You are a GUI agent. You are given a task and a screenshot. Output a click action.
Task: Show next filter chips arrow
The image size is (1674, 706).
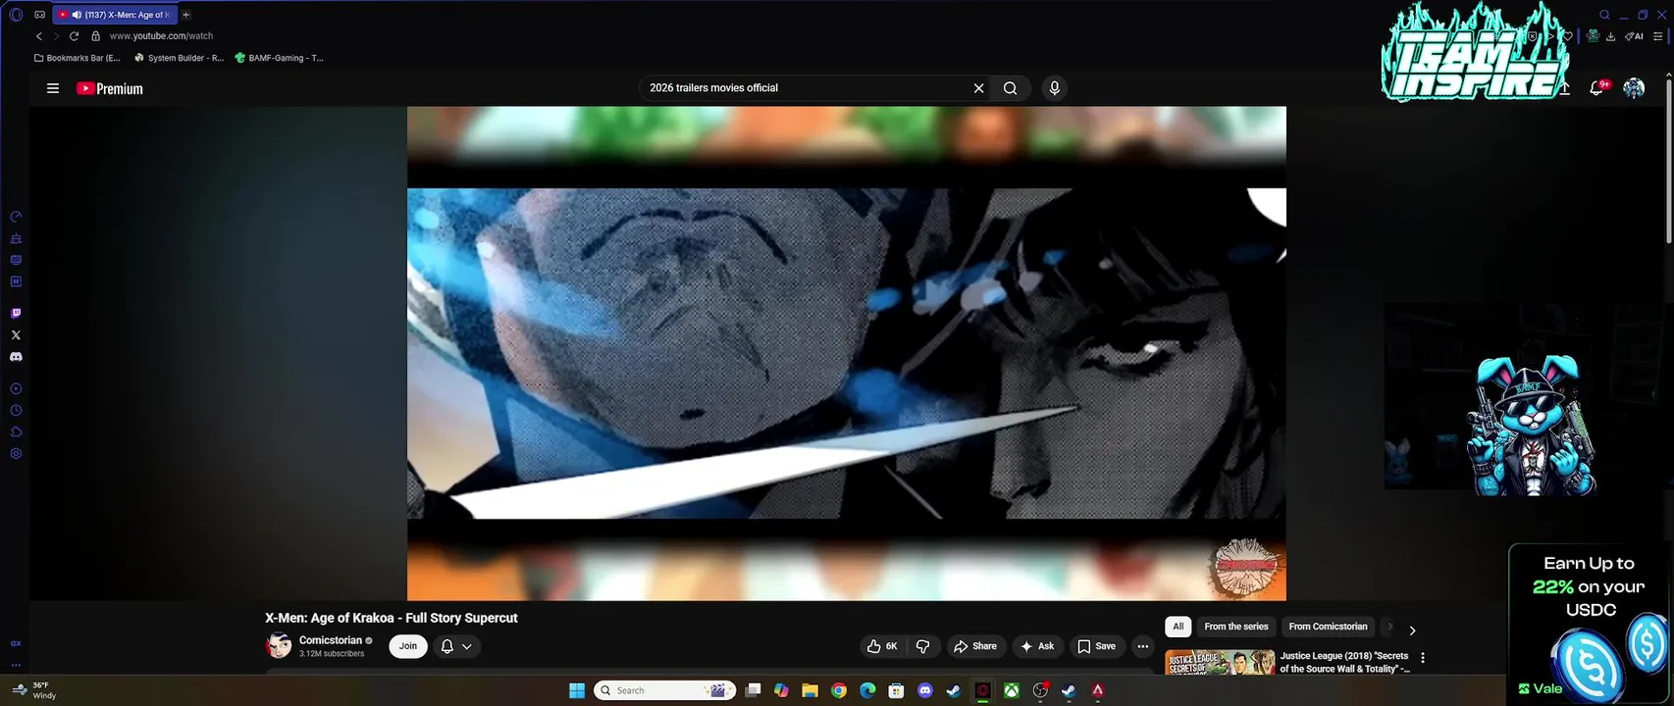tap(1412, 630)
